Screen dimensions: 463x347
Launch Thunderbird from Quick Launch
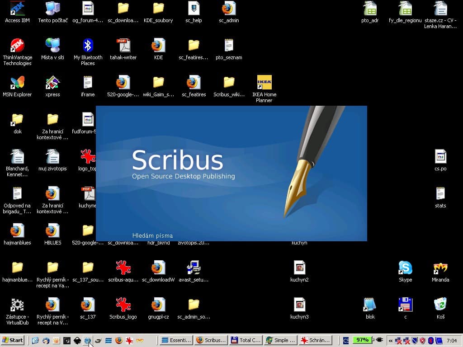[46, 341]
